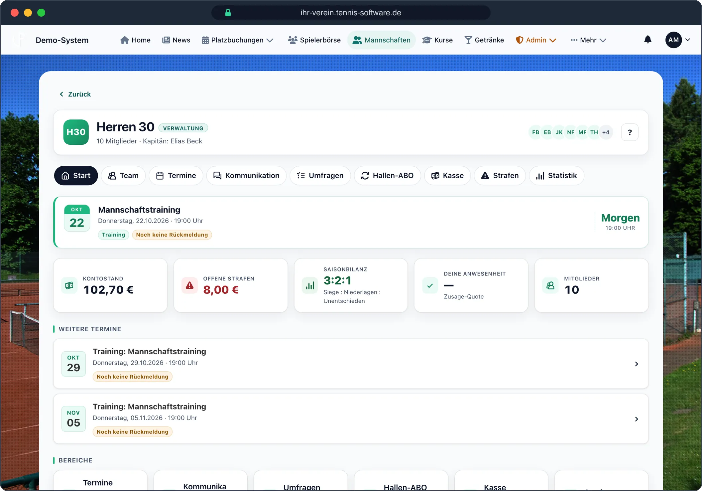This screenshot has height=491, width=702.
Task: Open the Kommunikation tab
Action: [x=246, y=176]
